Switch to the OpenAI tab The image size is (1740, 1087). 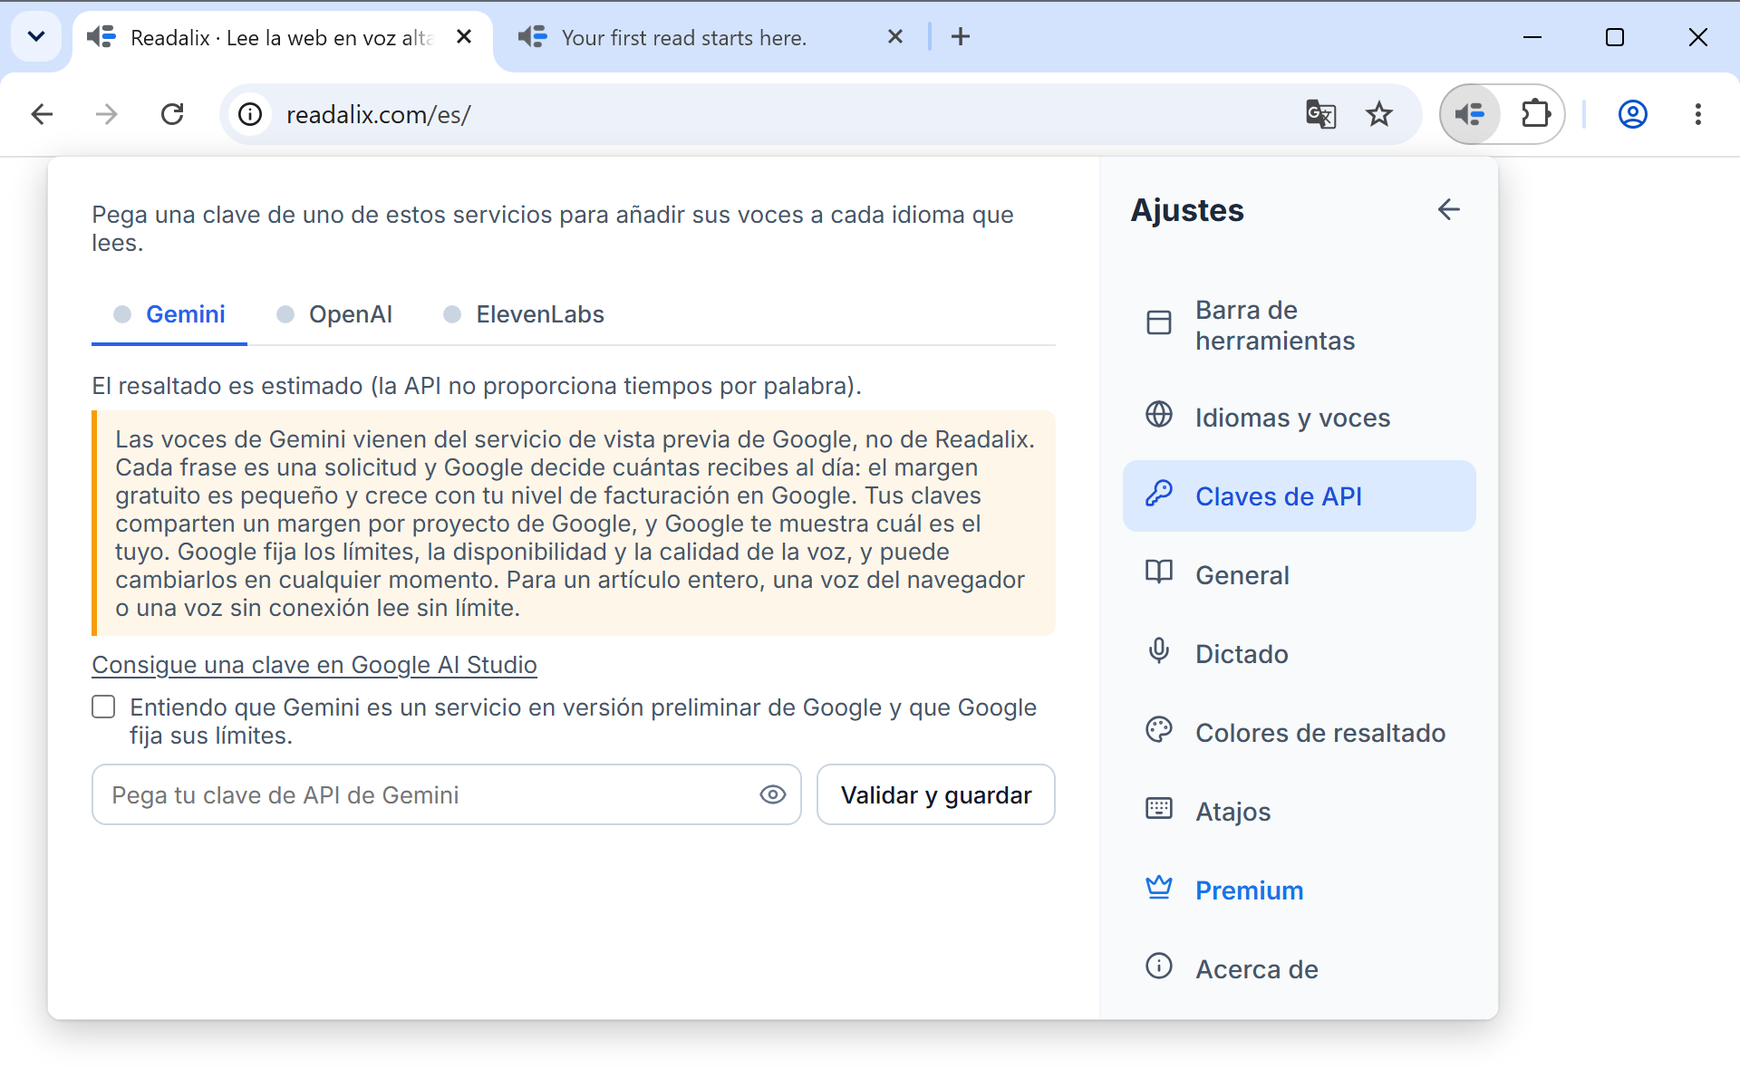point(334,314)
